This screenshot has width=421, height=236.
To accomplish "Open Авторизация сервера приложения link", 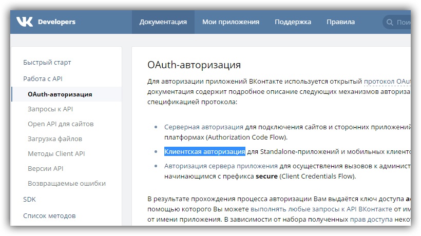I will pyautogui.click(x=221, y=166).
